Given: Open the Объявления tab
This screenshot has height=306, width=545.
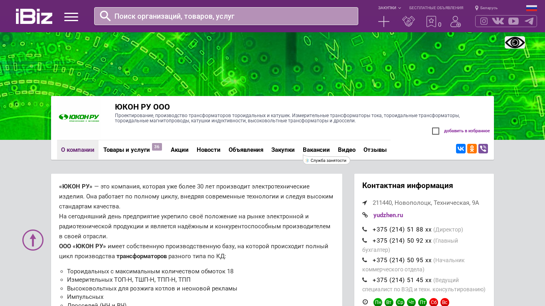Looking at the screenshot, I should pyautogui.click(x=246, y=150).
